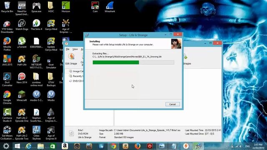Image resolution: width=267 pixels, height=150 pixels.
Task: Click the image file path text
Action: click(147, 130)
